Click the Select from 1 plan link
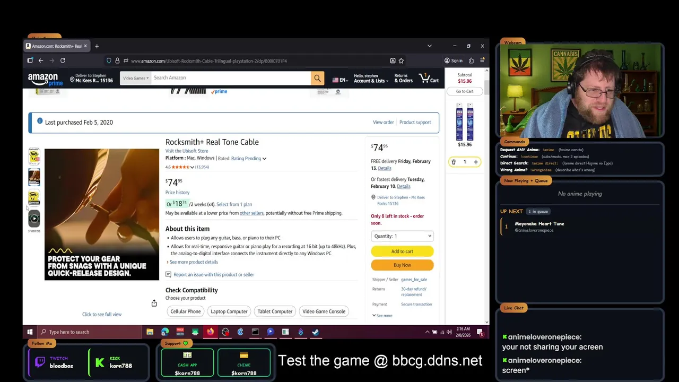679x382 pixels. (x=234, y=204)
